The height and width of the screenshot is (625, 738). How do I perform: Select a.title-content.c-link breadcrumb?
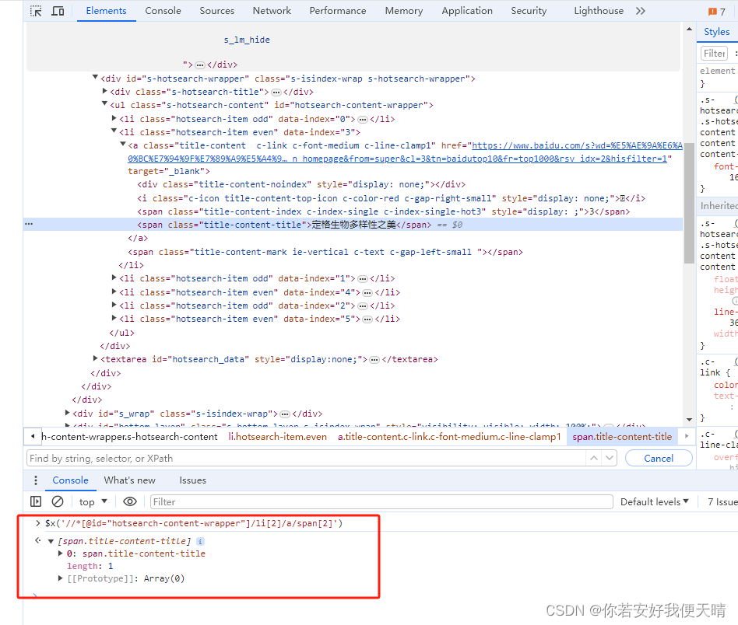[x=449, y=437]
